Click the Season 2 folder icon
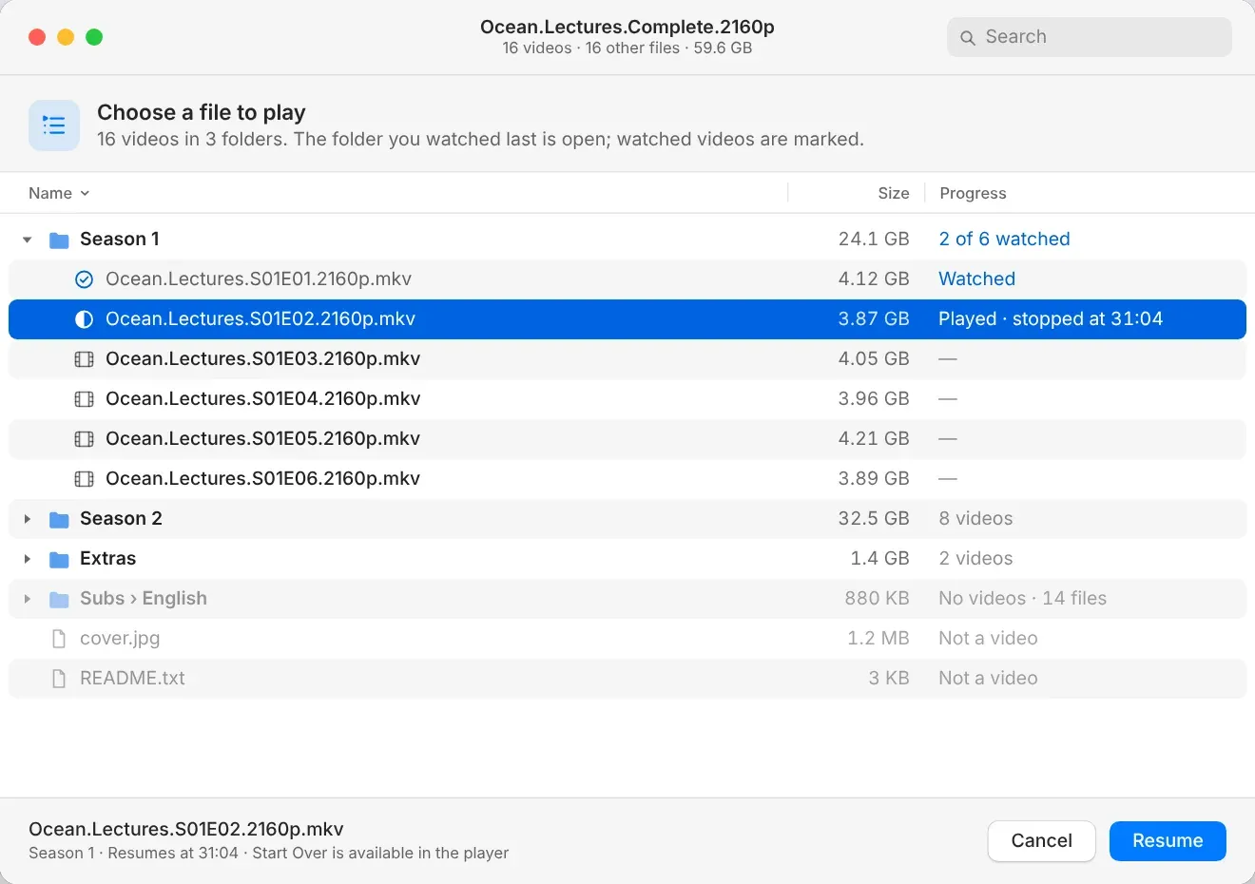The width and height of the screenshot is (1255, 884). click(x=59, y=519)
